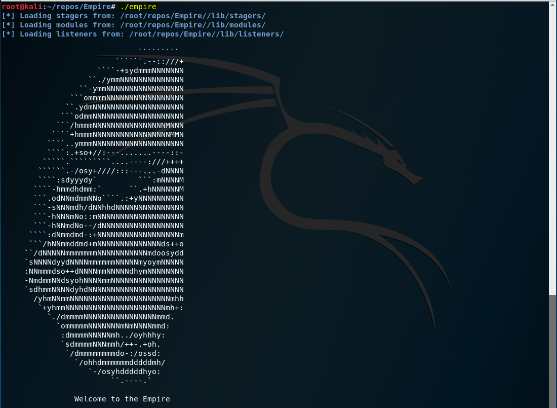Click the scrollbar up arrow
This screenshot has width=557, height=408.
[552, 4]
